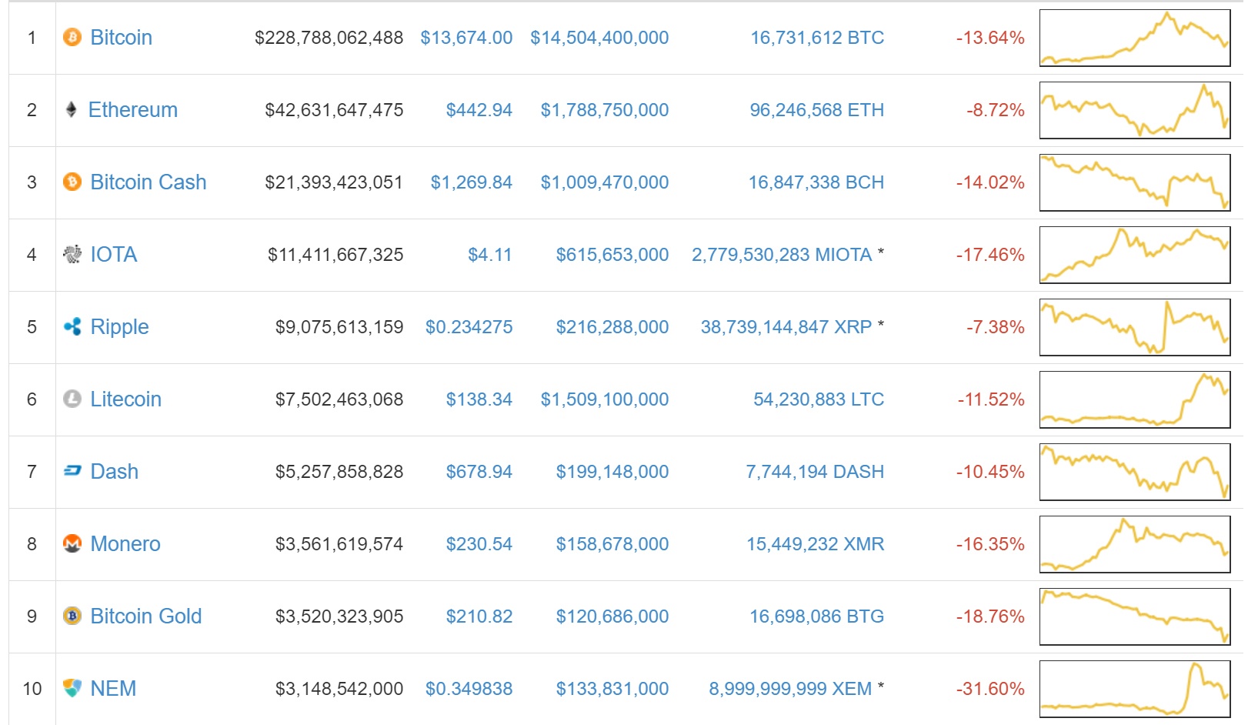This screenshot has width=1258, height=725.
Task: Click the Bitcoin price of $13,674.00
Action: point(466,37)
